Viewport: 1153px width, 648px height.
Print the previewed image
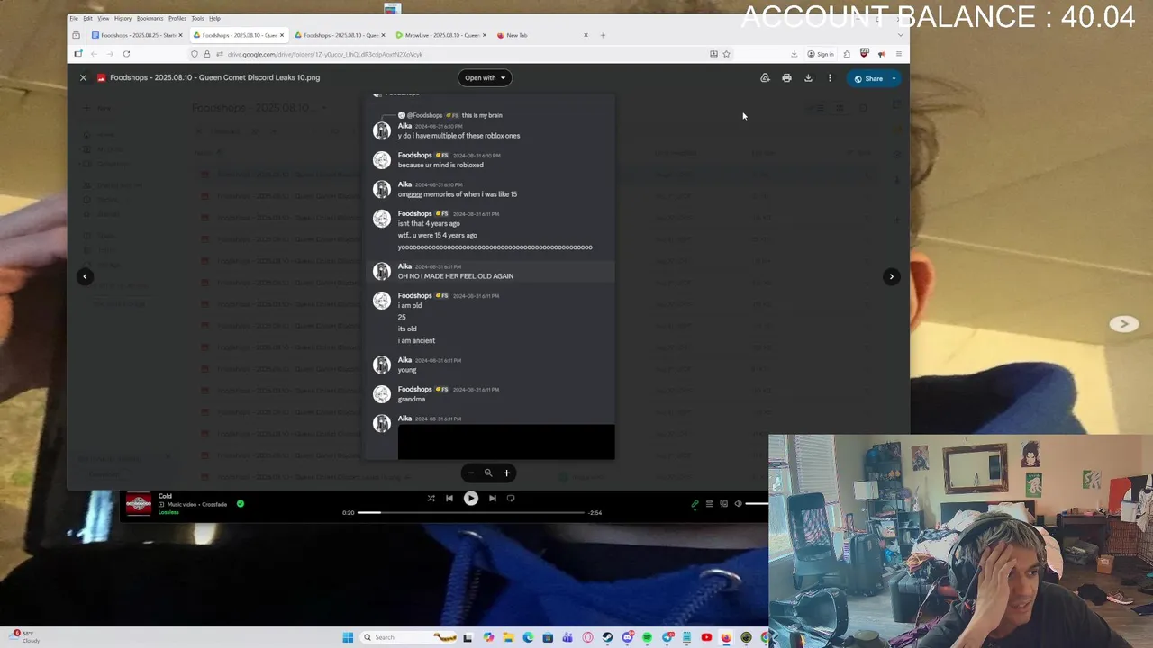tap(786, 78)
